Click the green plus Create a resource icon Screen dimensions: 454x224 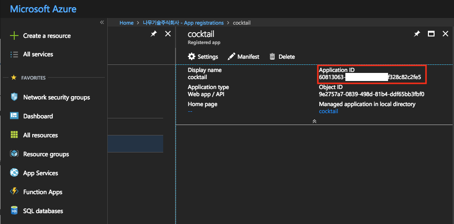click(14, 36)
